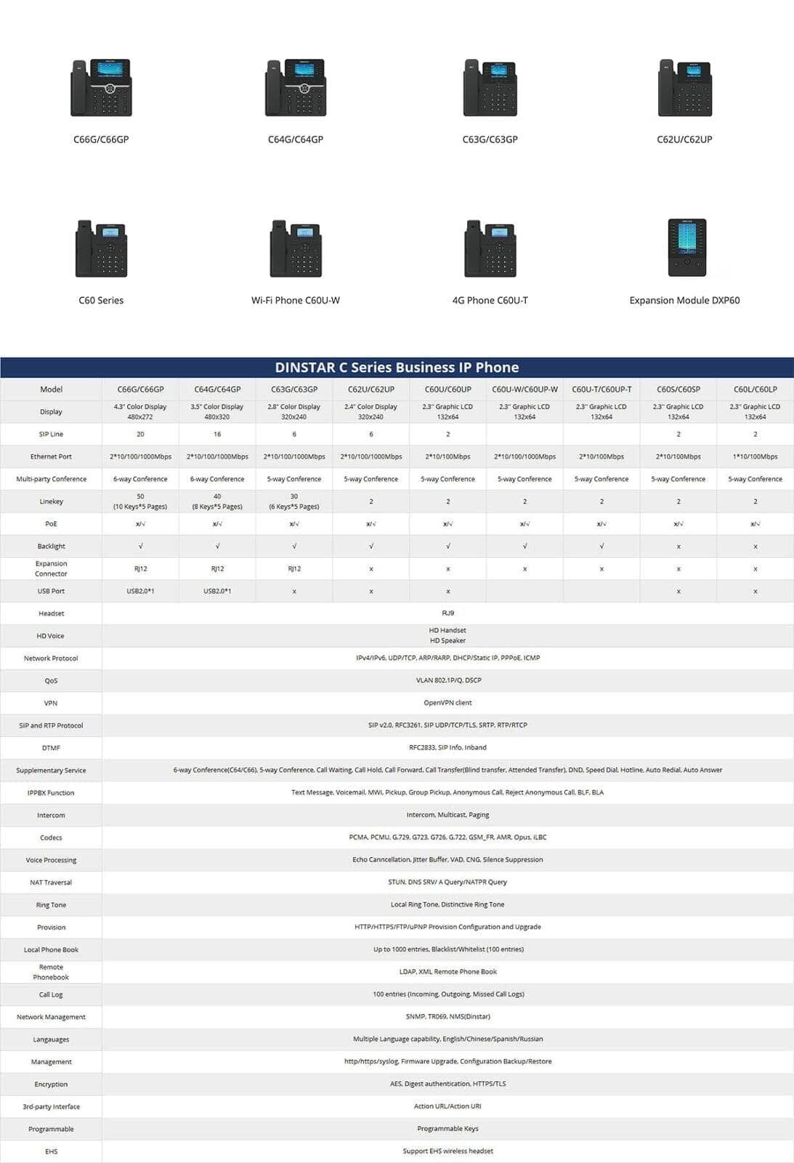This screenshot has height=1163, width=794.
Task: Select the C62U/C62UP caption under the phone image
Action: click(x=685, y=140)
